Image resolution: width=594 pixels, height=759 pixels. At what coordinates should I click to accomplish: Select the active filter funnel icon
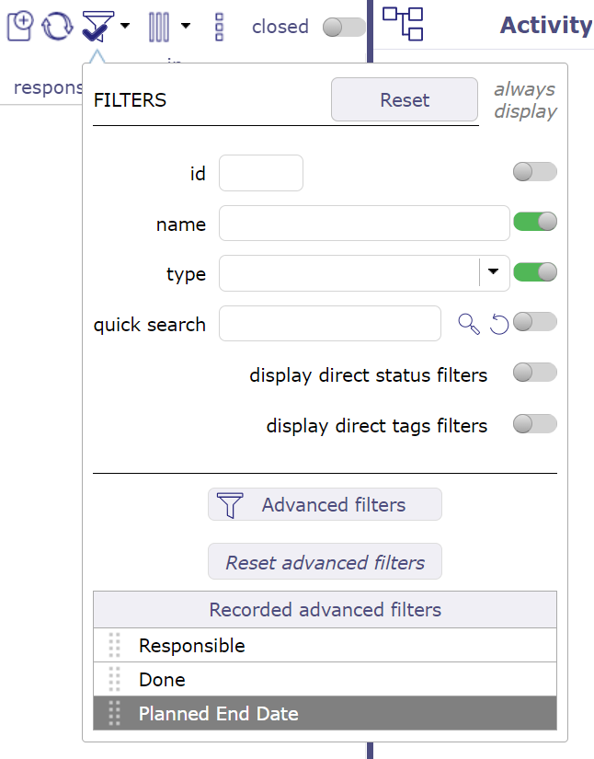pos(96,28)
